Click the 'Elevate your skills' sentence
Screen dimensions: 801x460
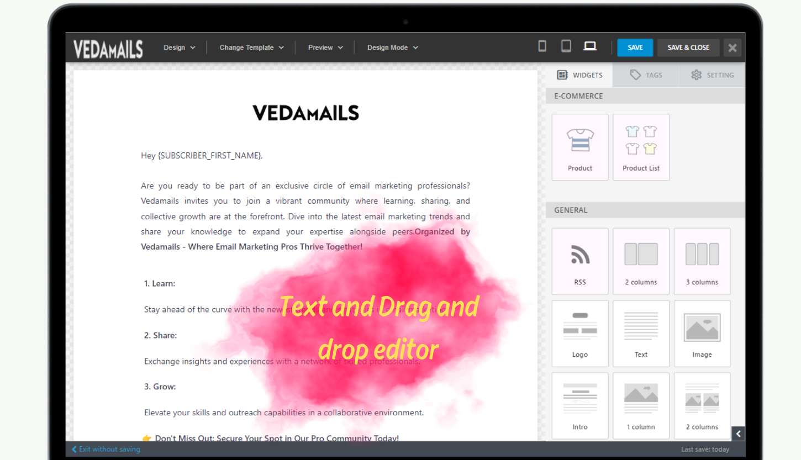coord(284,413)
